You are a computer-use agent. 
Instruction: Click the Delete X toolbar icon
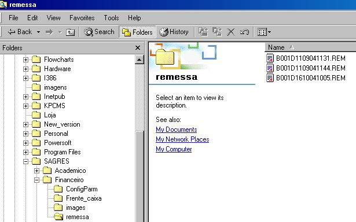pos(231,32)
